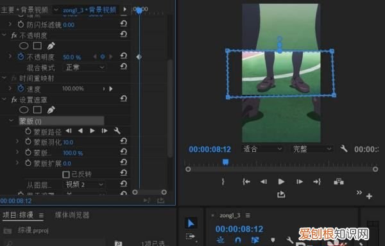Track selected mask forward on 蒙版路径
The image size is (385, 246).
(x=92, y=131)
